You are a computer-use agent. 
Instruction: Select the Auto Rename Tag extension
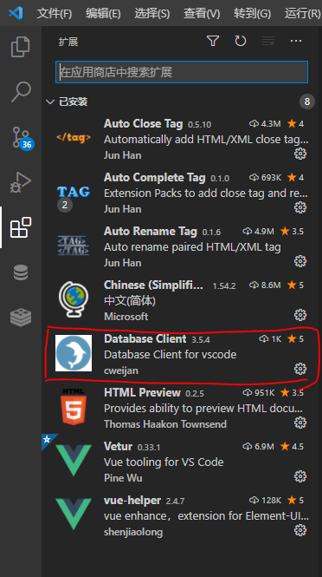pyautogui.click(x=182, y=246)
